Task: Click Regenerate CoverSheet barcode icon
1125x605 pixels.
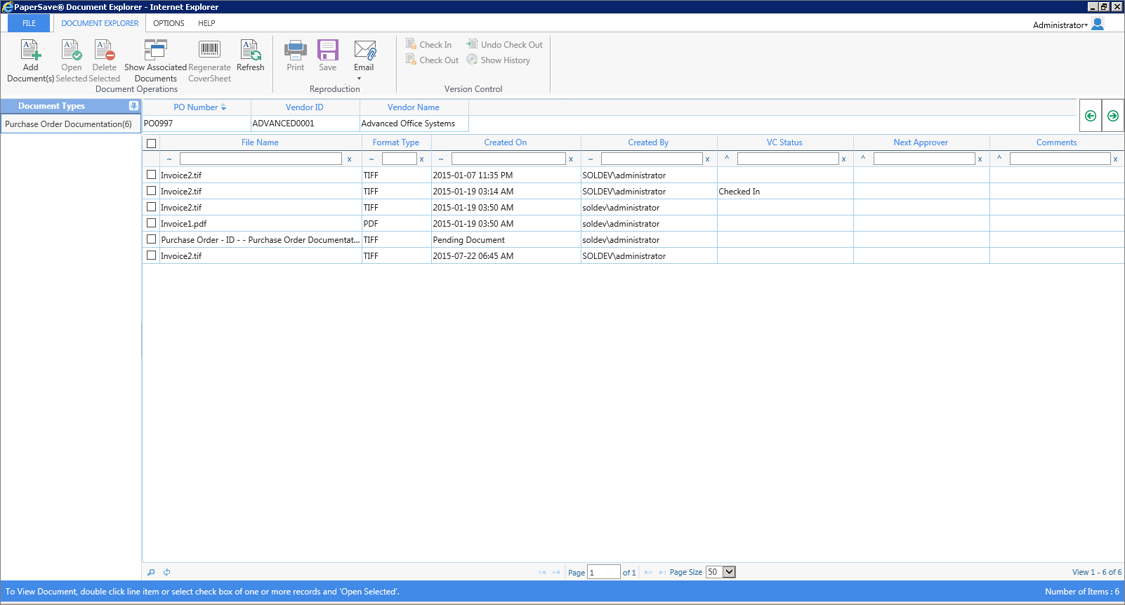Action: 209,49
